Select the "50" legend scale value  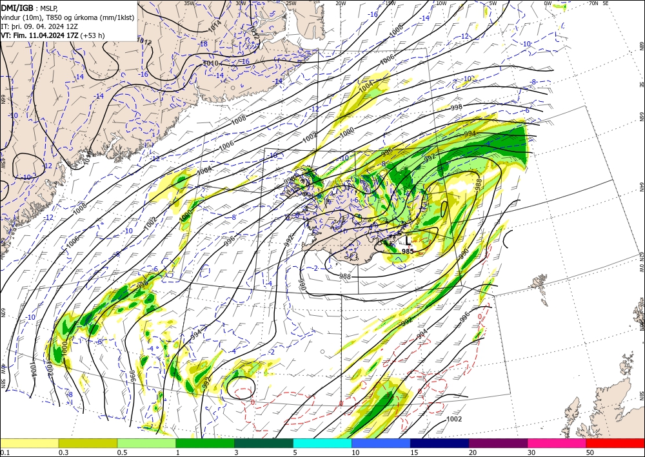click(590, 452)
